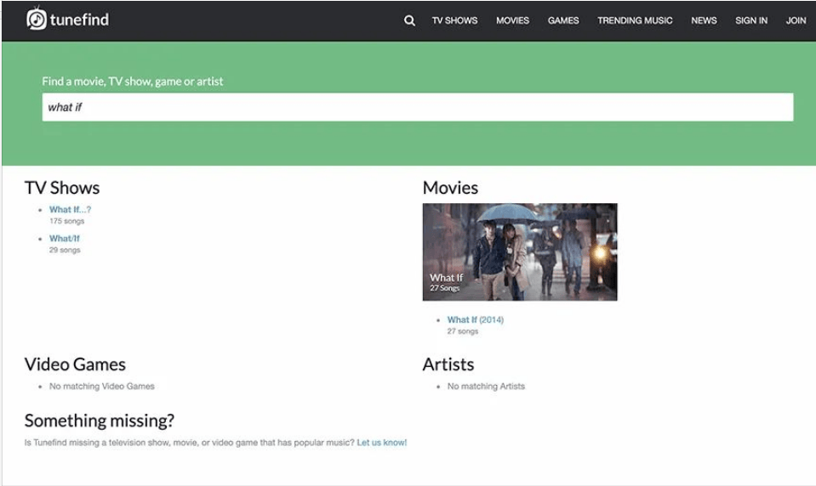
Task: Click the What If movie poster thumbnail
Action: [519, 251]
